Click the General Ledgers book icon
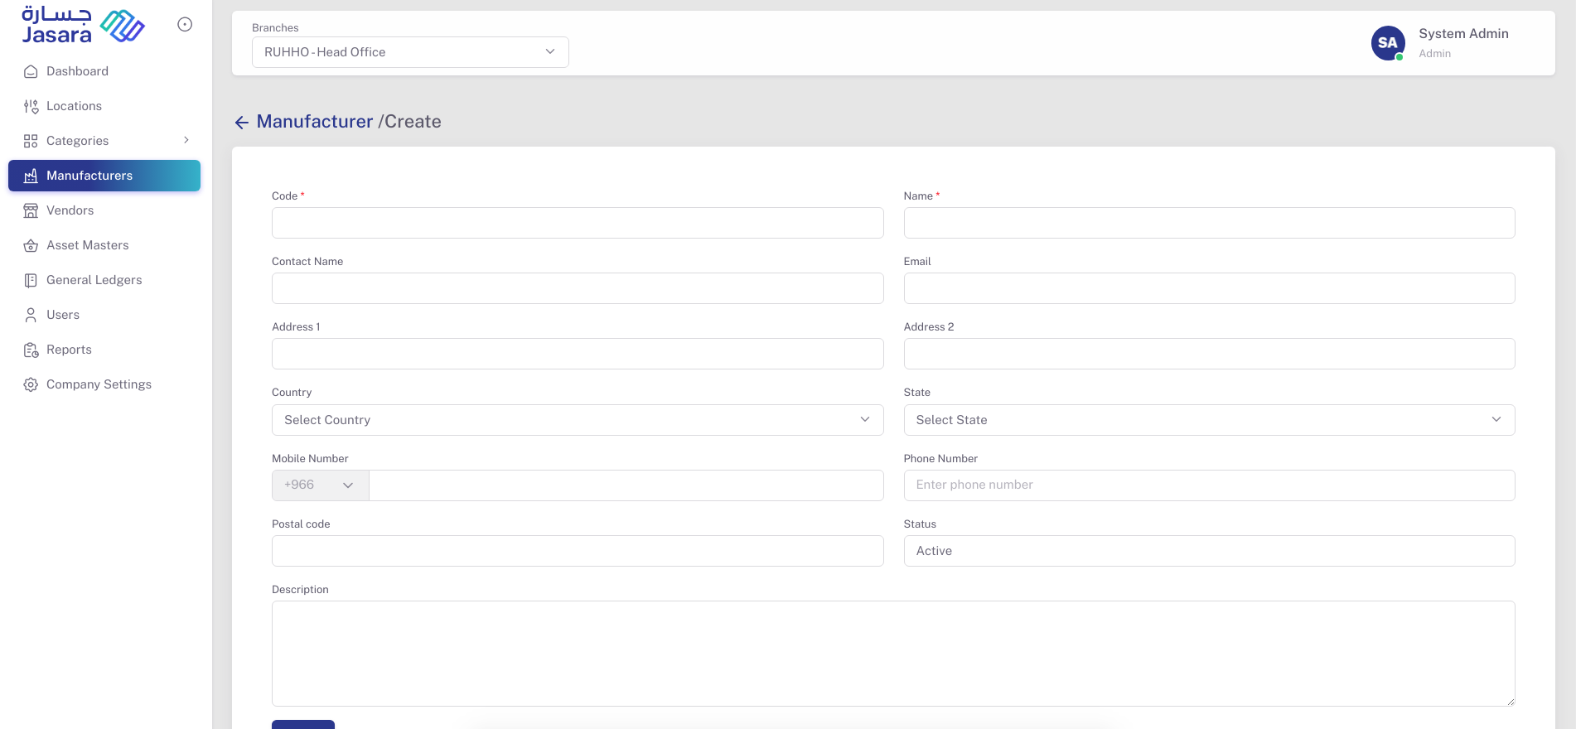 coord(31,280)
